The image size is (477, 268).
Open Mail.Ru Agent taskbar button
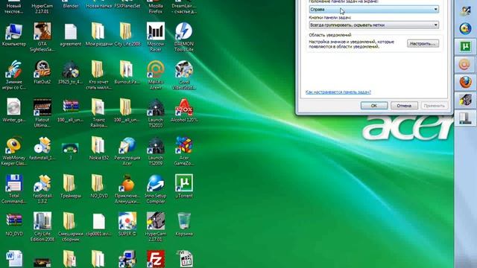click(465, 65)
